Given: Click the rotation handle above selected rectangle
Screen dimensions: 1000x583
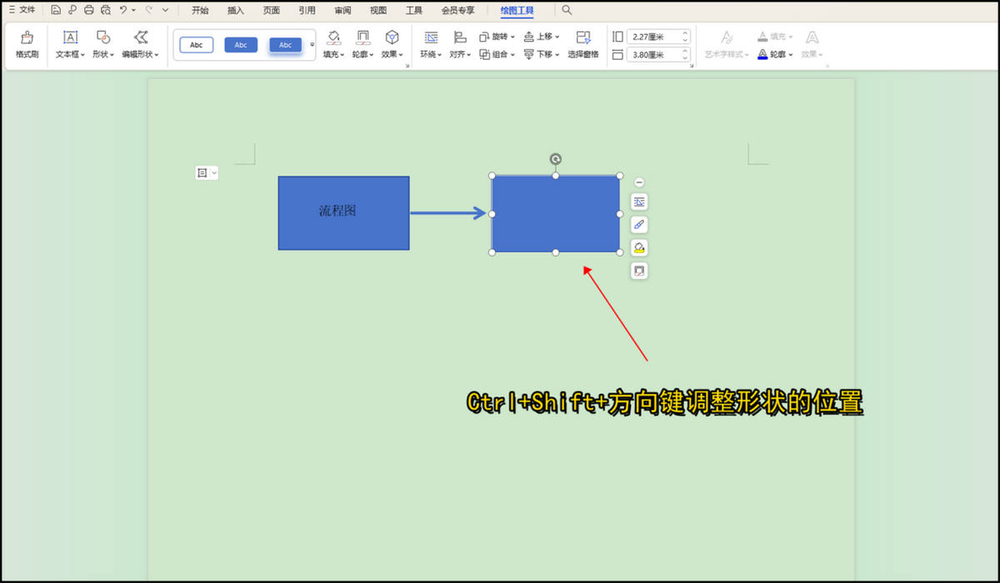Looking at the screenshot, I should [556, 159].
